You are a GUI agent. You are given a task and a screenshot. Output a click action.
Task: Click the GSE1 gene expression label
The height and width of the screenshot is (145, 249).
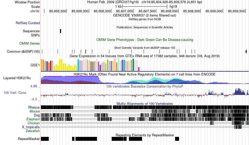click(x=35, y=65)
